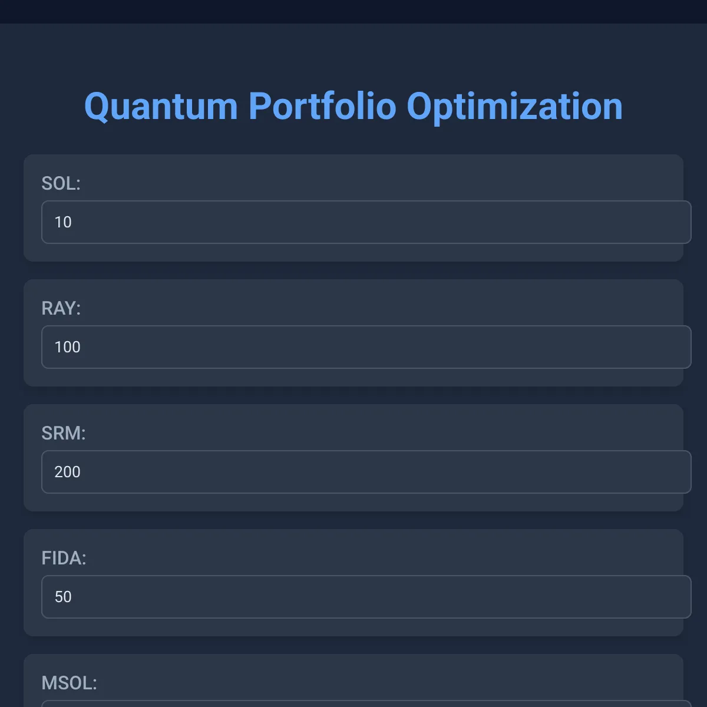The width and height of the screenshot is (707, 707).
Task: Click the value 100 in the RAY field
Action: [x=67, y=347]
